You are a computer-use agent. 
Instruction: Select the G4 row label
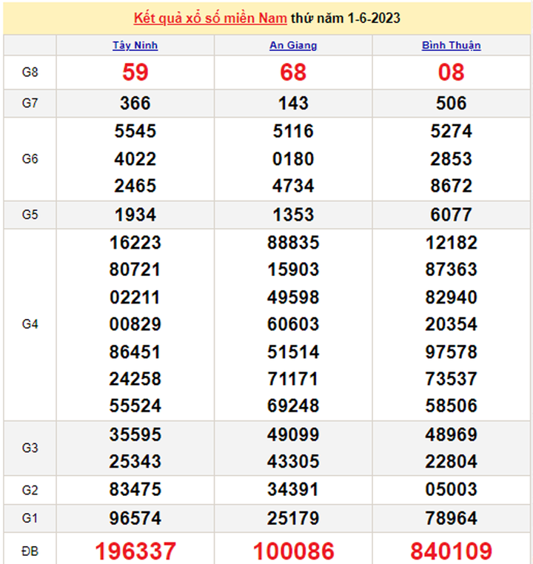point(30,324)
